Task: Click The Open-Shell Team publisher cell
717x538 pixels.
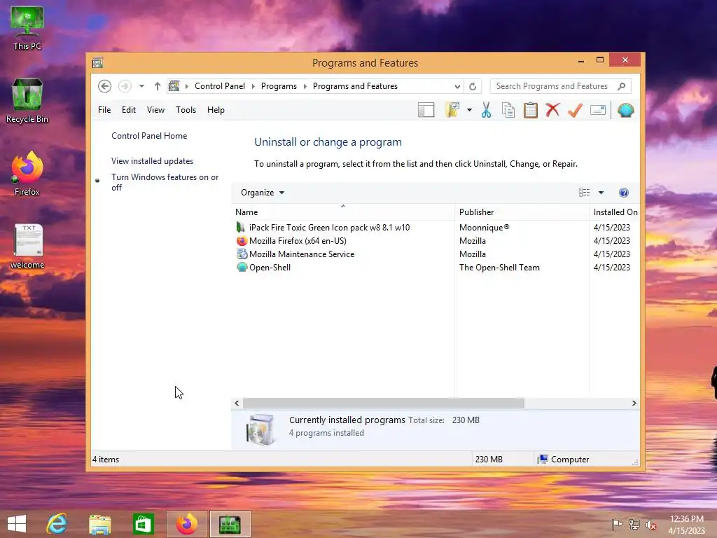Action: coord(499,267)
